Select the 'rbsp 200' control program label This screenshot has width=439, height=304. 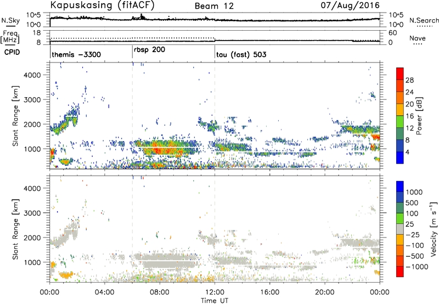[x=149, y=49]
